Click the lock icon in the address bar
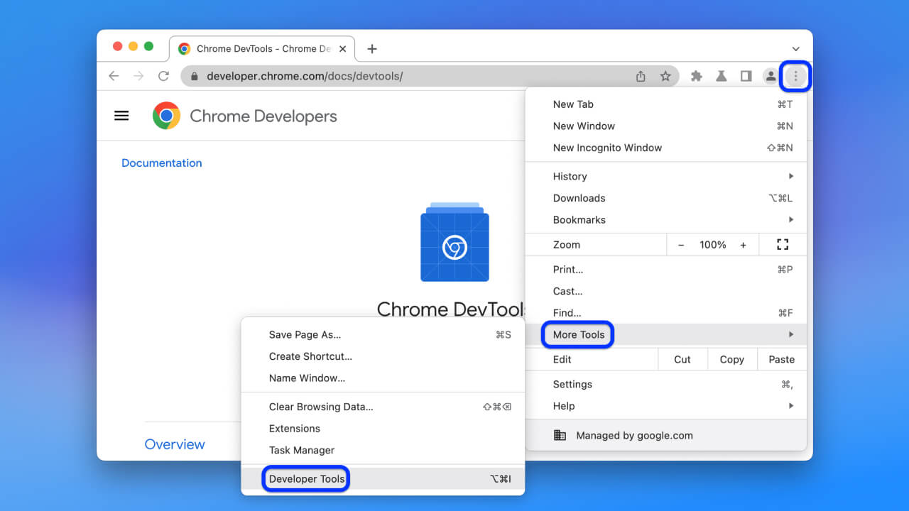Screen dimensions: 909x511 (195, 76)
